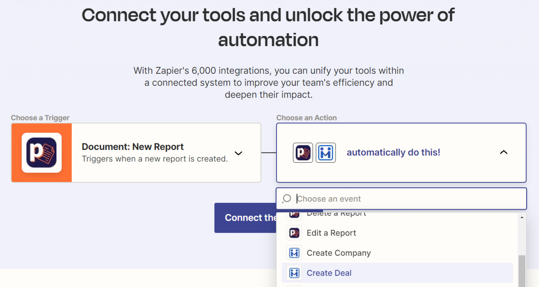Select the Create Deal option
Viewport: 539px width, 287px height.
(329, 273)
